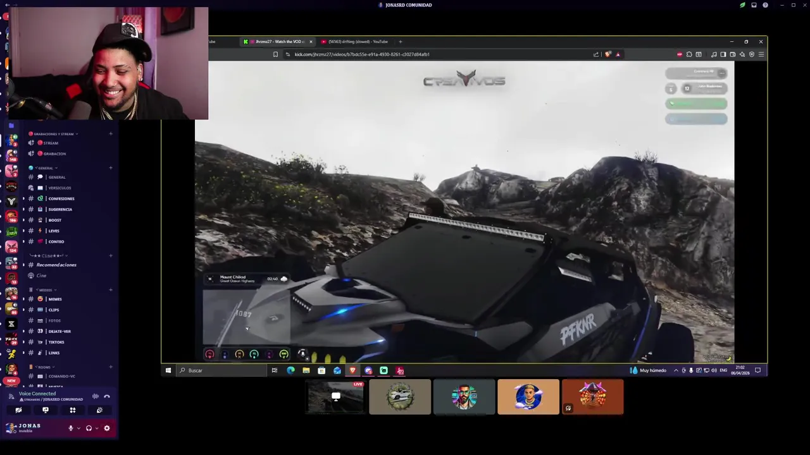Add channel to GRABACIONES Y STREAM category

pyautogui.click(x=111, y=134)
